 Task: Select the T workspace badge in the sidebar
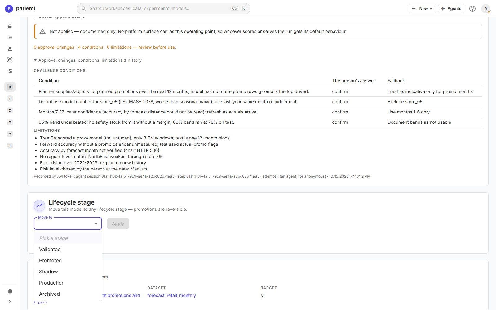[10, 146]
